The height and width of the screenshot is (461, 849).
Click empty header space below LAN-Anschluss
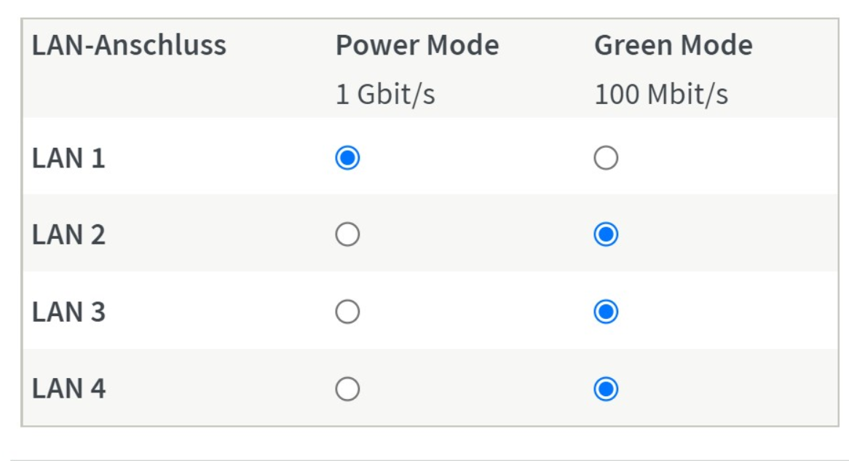point(129,95)
